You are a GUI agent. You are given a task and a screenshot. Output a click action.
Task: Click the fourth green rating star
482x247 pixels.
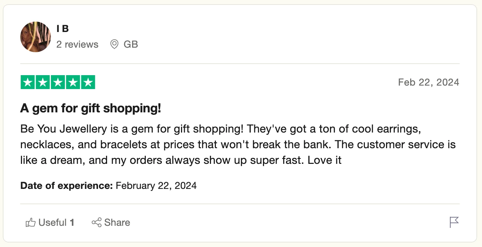(73, 82)
